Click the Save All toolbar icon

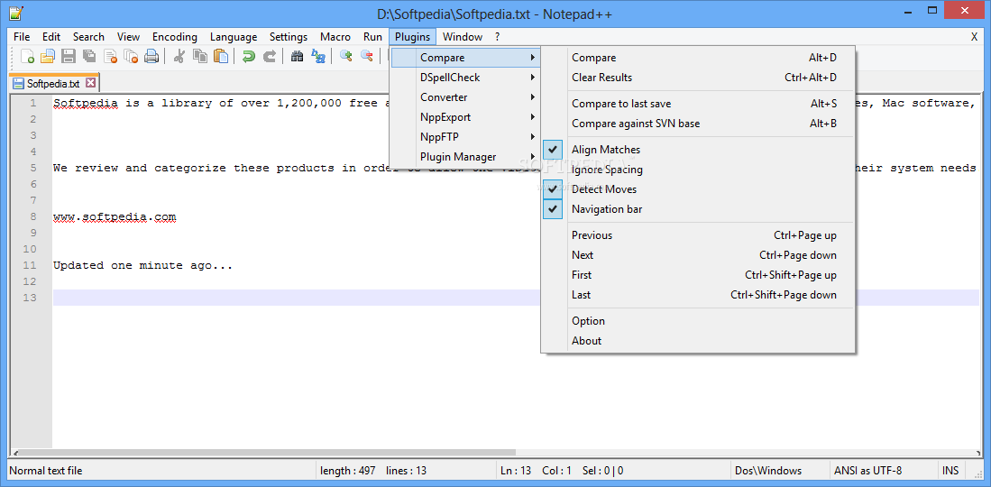click(x=89, y=56)
